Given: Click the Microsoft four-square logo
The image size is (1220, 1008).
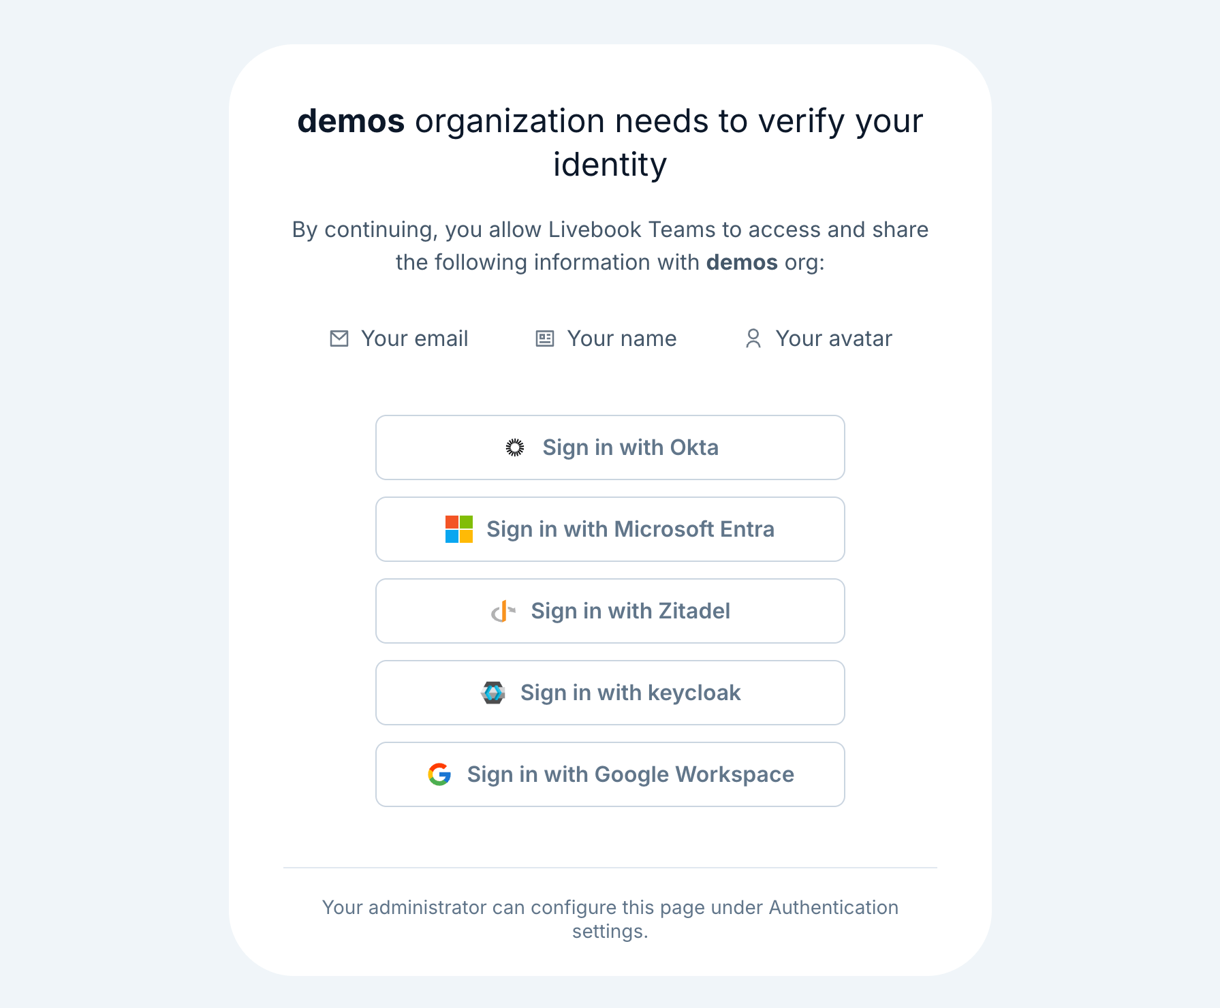Looking at the screenshot, I should pyautogui.click(x=458, y=529).
